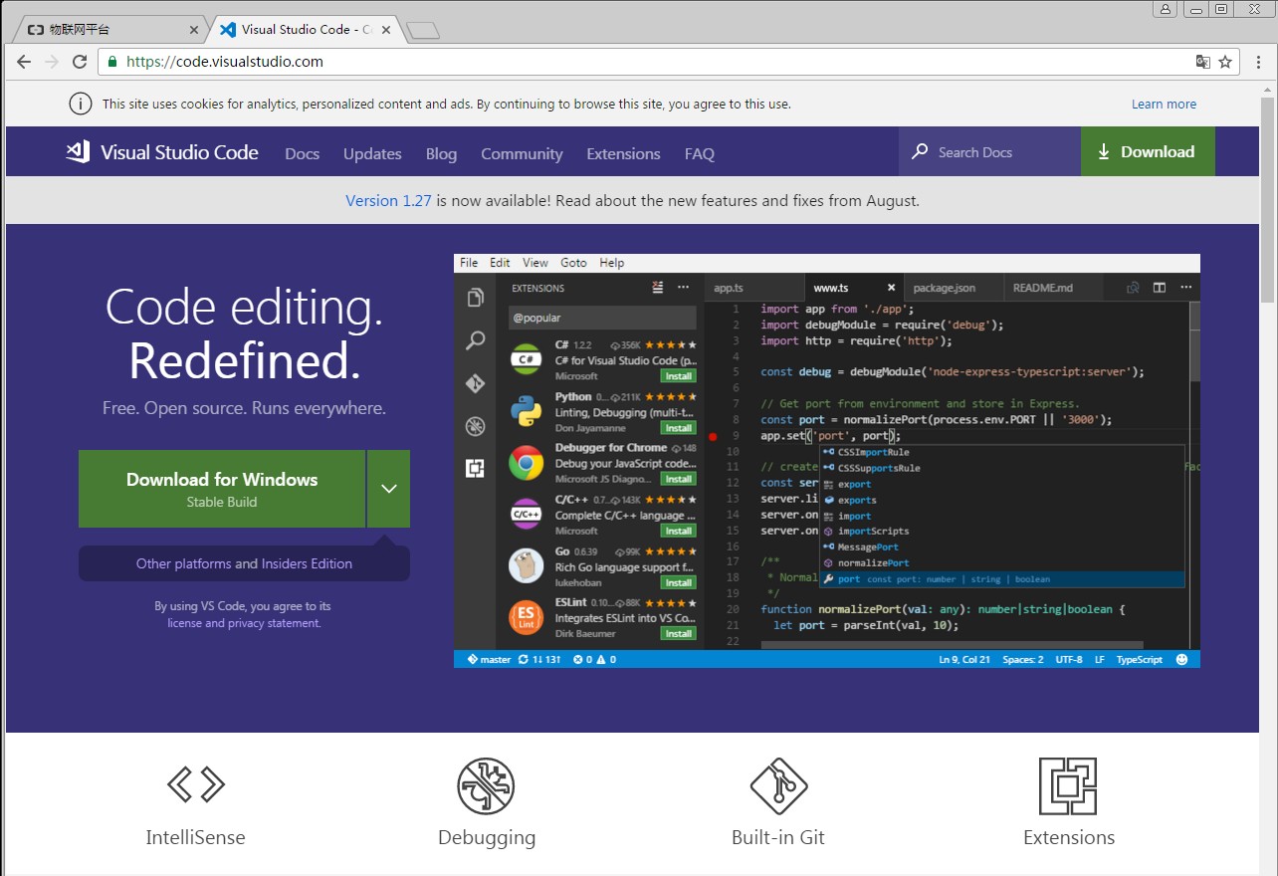Click the Built-in Git feature icon
1278x876 pixels.
tap(778, 786)
